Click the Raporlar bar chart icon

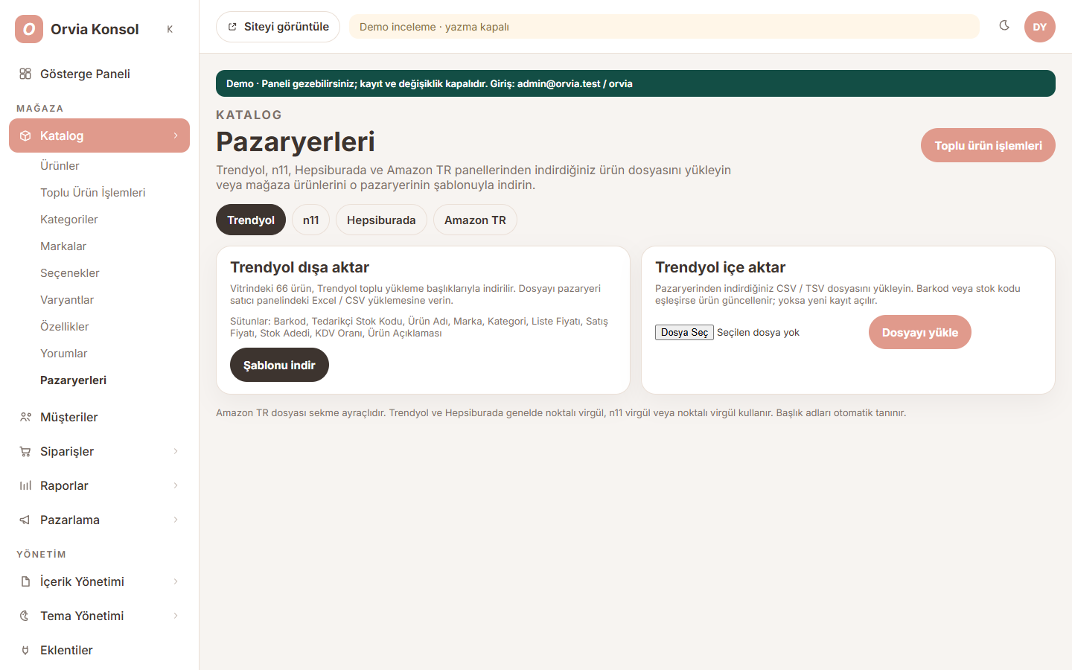tap(25, 485)
